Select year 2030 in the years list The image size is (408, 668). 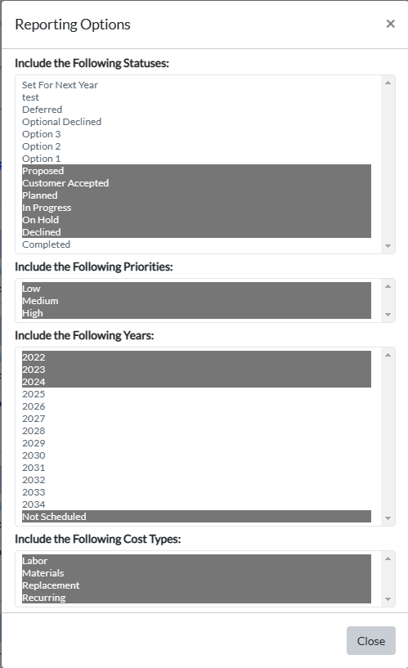tap(196, 455)
